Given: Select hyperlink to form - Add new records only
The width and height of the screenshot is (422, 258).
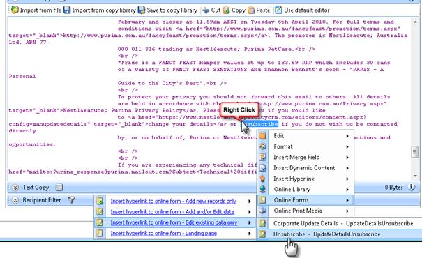Looking at the screenshot, I should click(x=174, y=201).
